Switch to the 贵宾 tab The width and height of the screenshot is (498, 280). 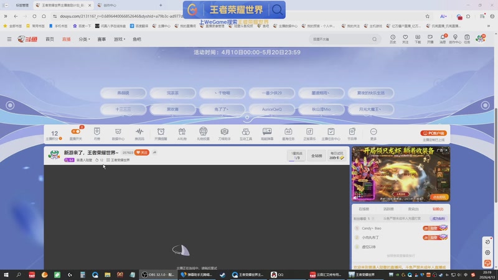click(413, 209)
